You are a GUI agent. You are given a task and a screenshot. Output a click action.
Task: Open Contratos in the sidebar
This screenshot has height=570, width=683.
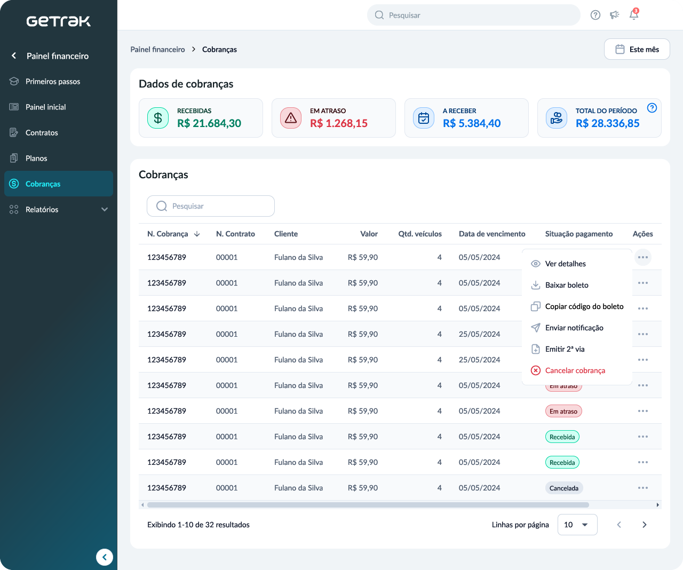[x=42, y=132]
